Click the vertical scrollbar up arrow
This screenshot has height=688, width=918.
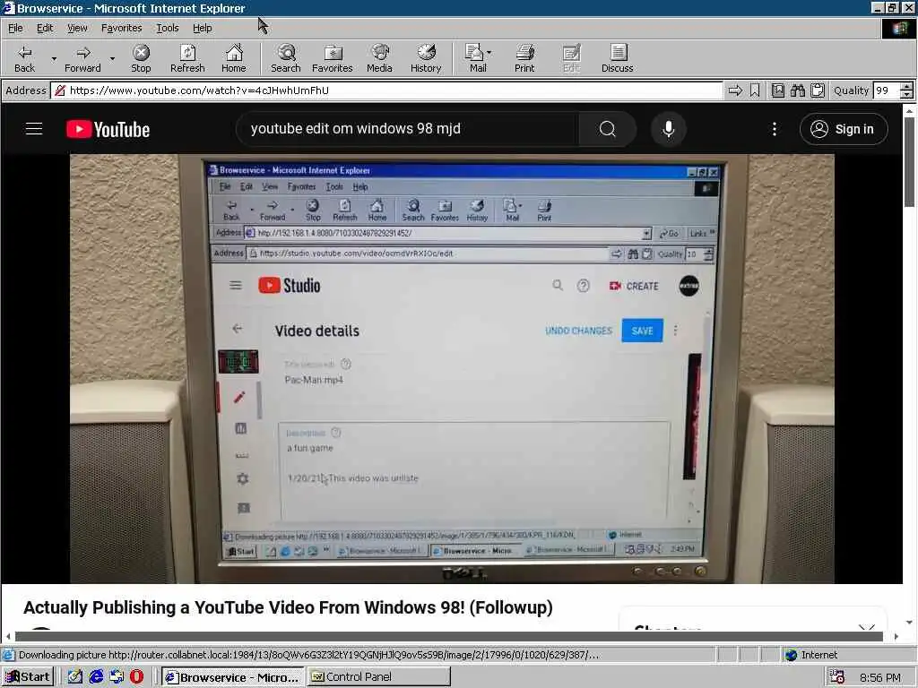909,110
